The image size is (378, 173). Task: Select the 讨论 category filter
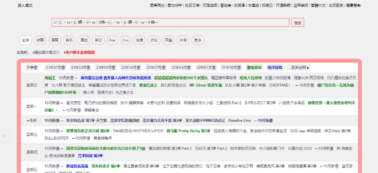(154, 40)
